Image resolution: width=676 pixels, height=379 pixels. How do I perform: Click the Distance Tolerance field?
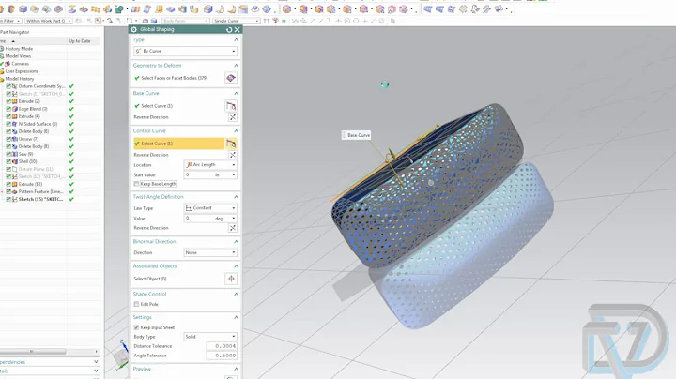point(221,346)
